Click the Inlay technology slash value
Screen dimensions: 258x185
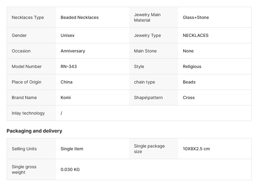(x=61, y=113)
